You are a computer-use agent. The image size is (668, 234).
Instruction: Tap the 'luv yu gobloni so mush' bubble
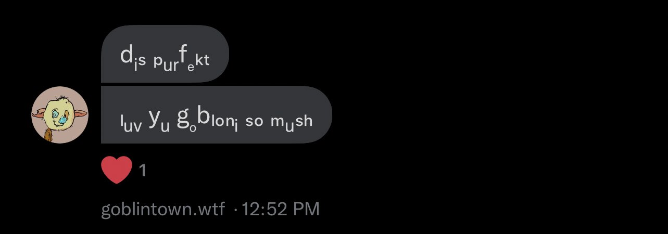click(x=216, y=114)
